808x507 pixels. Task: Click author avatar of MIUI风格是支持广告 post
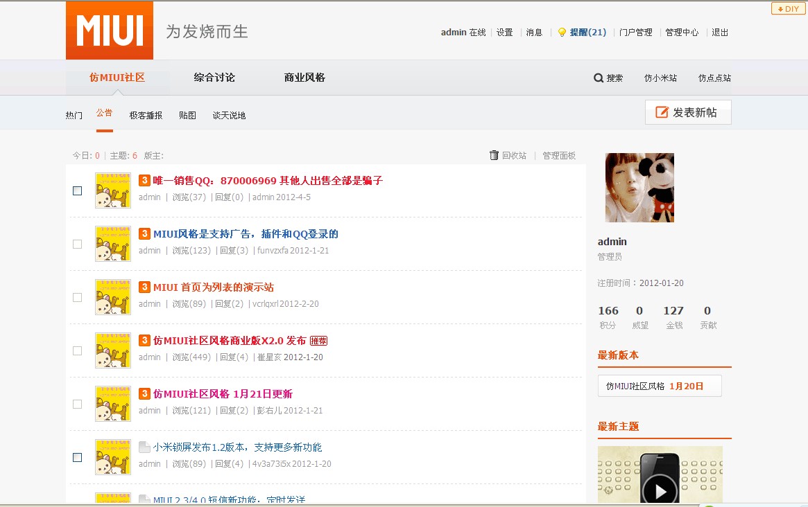pyautogui.click(x=113, y=244)
